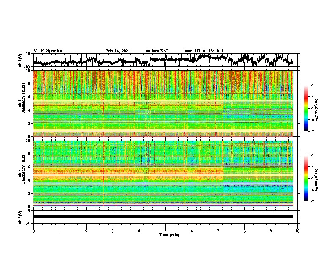The height and width of the screenshot is (259, 335).
Task: Click the "ch.1(V)" waveform axis label
Action: (x=20, y=60)
